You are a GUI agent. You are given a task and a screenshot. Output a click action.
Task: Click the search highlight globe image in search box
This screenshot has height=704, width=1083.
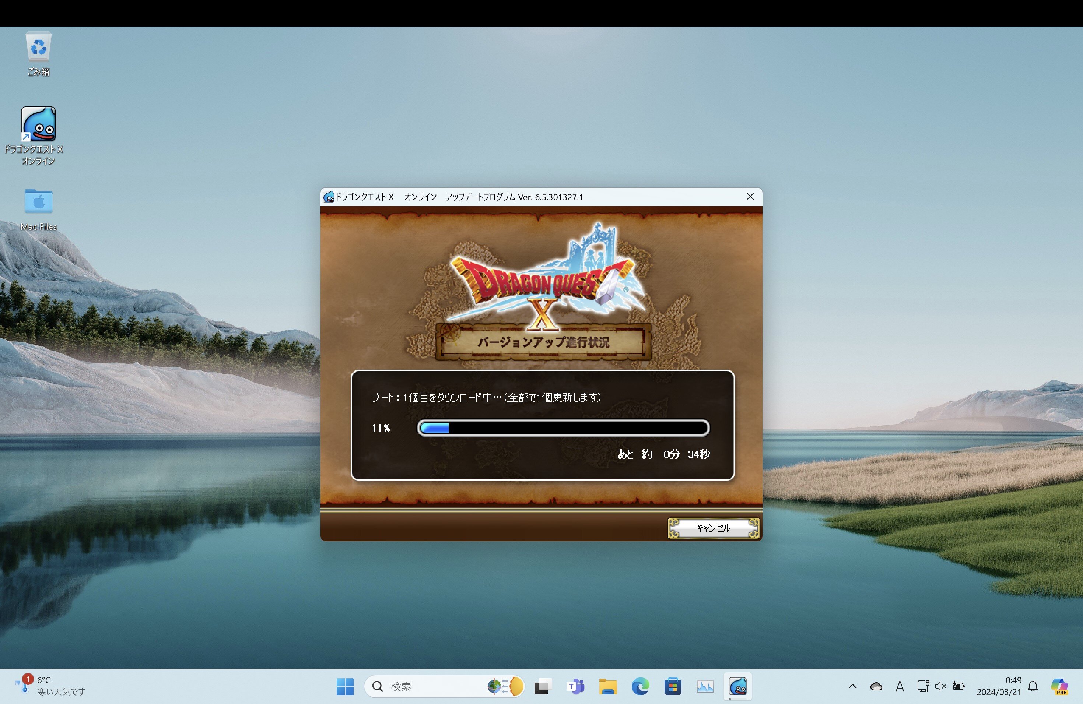coord(505,686)
